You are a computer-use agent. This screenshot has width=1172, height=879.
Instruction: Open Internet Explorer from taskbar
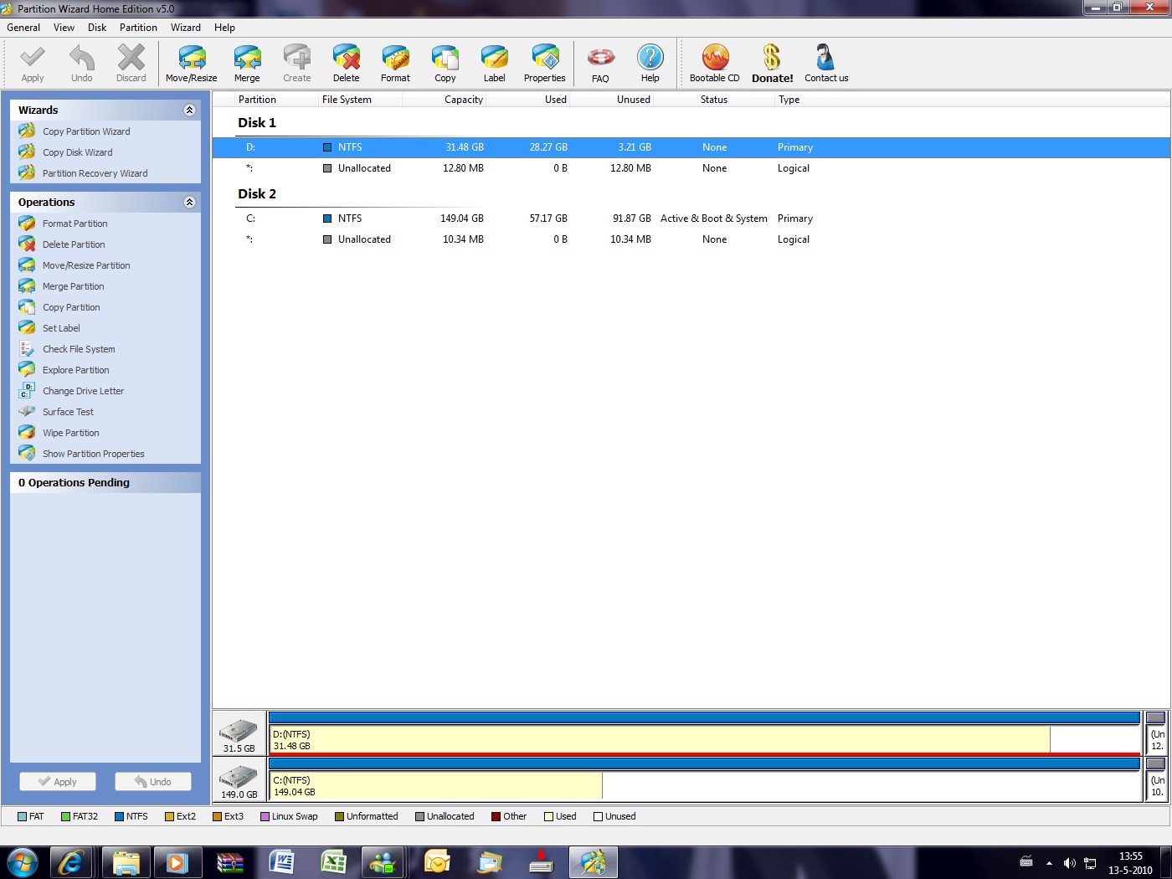click(x=71, y=862)
